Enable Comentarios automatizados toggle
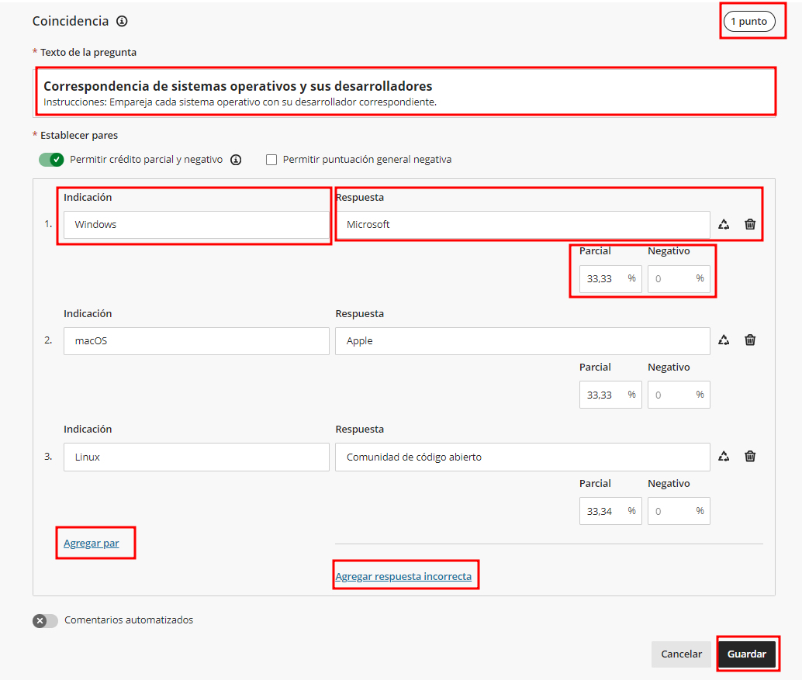The image size is (802, 680). pos(45,620)
